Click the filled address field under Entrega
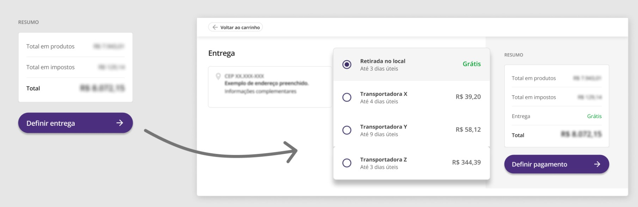Viewport: 638px width, 207px height. click(270, 87)
